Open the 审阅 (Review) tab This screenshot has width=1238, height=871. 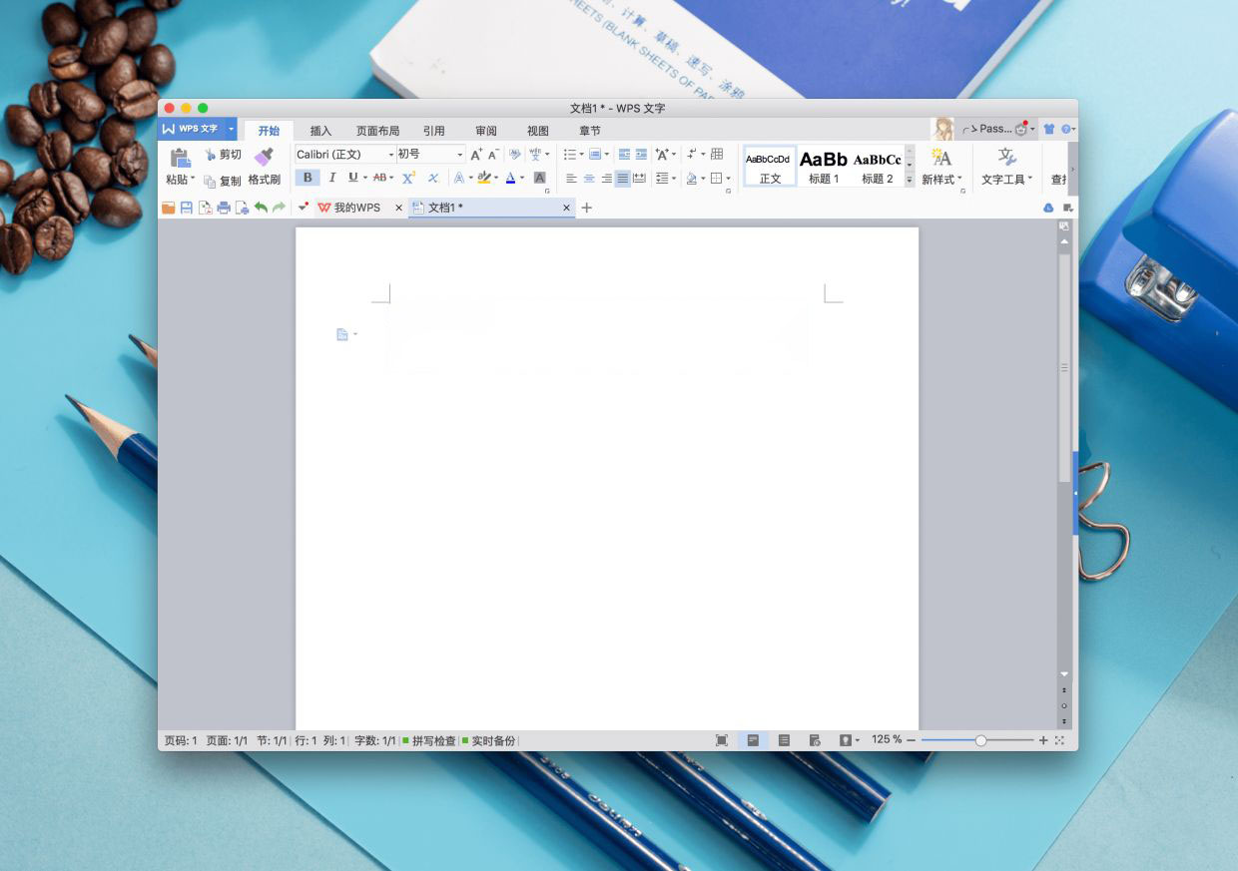click(486, 131)
